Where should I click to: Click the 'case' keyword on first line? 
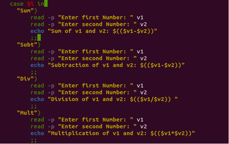[17, 4]
